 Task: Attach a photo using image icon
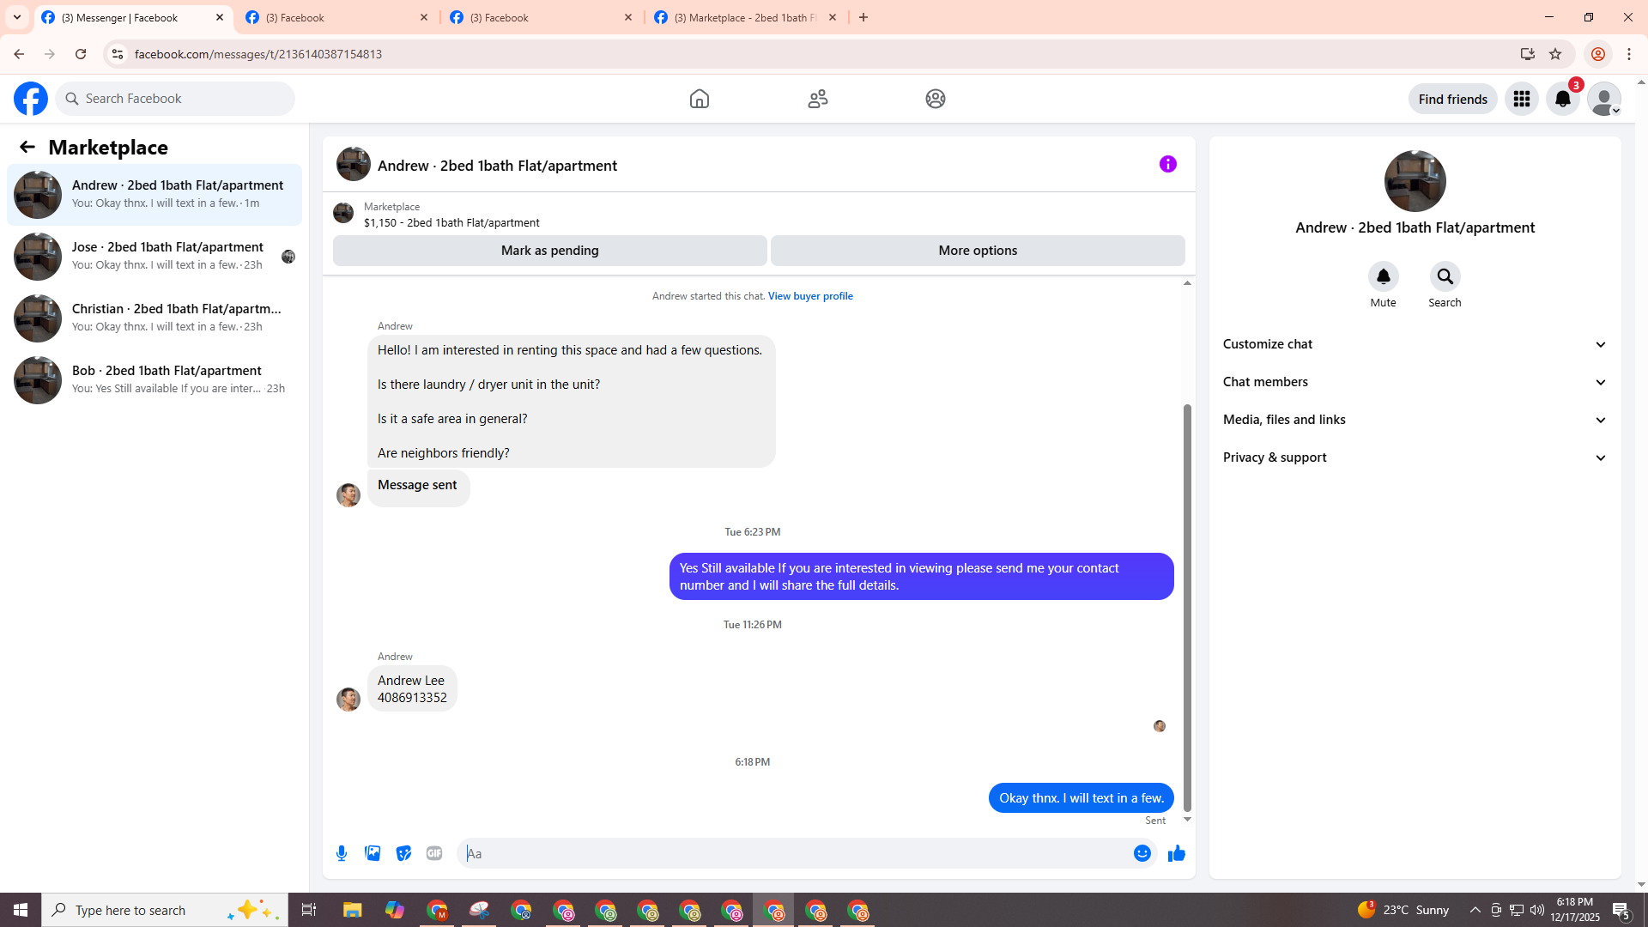373,853
